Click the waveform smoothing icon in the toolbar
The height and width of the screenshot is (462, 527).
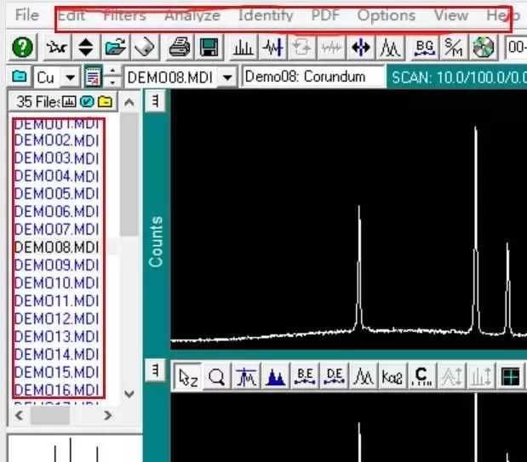[272, 47]
